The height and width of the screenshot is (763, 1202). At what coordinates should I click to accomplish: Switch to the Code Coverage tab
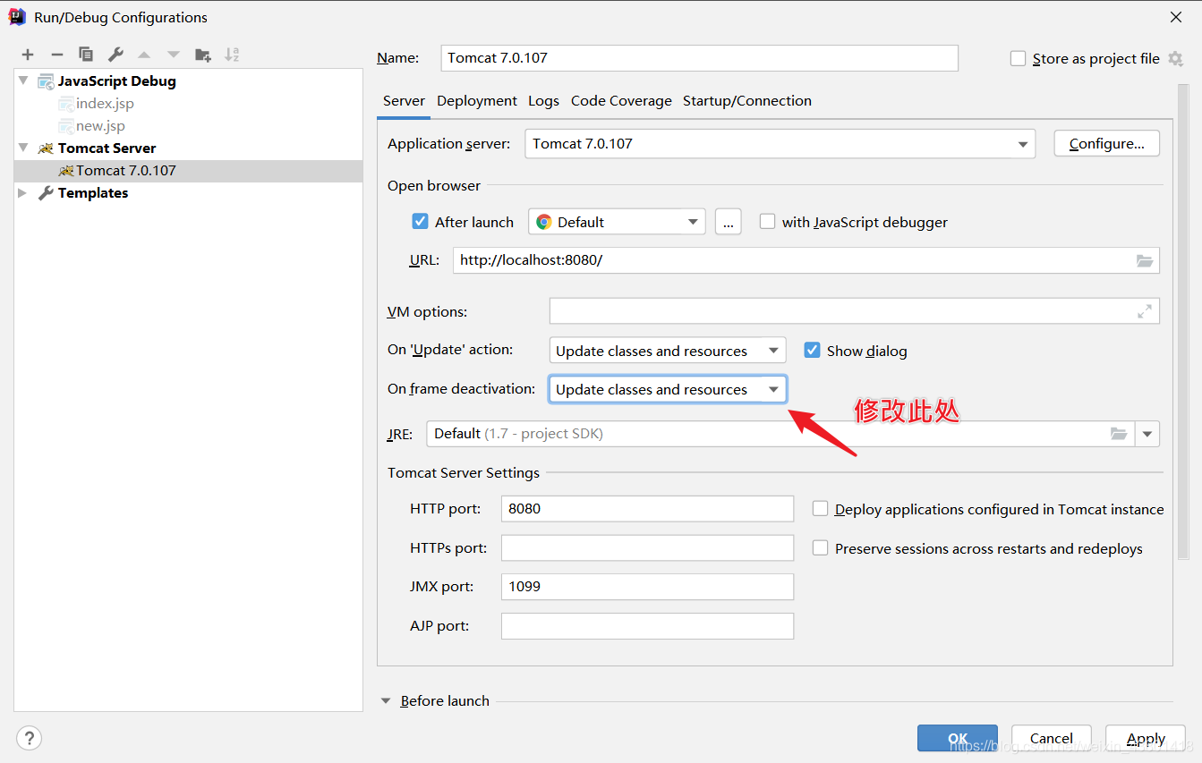point(621,101)
